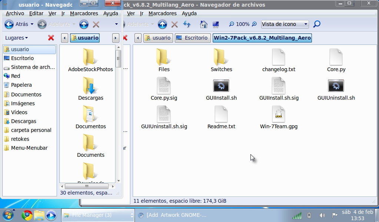
Task: Zoom out with the minus magnifier
Action: pos(232,24)
